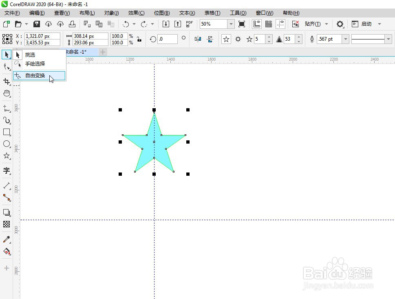Image resolution: width=395 pixels, height=299 pixels.
Task: Choose 手绘选择 from flyout
Action: pyautogui.click(x=39, y=64)
